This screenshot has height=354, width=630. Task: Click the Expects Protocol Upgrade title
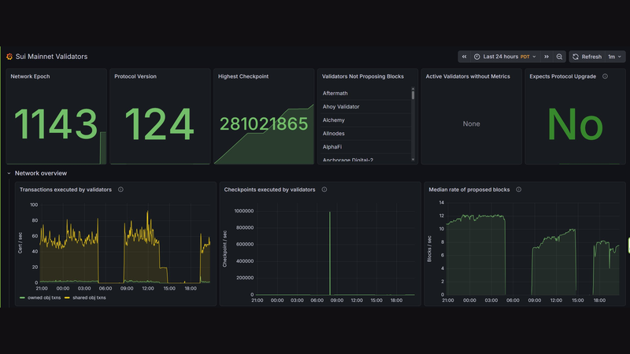pyautogui.click(x=562, y=76)
